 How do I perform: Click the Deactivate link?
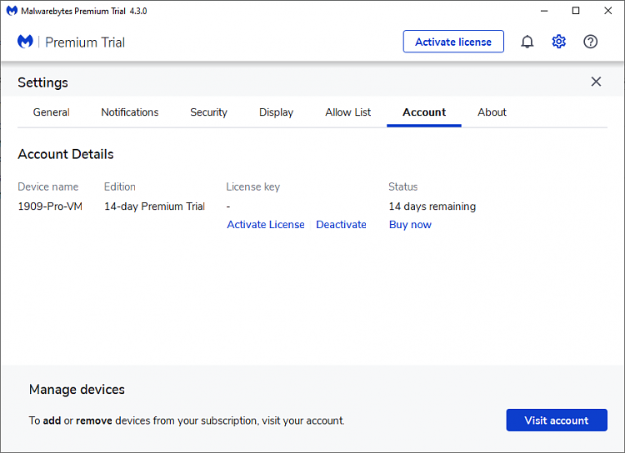point(341,225)
